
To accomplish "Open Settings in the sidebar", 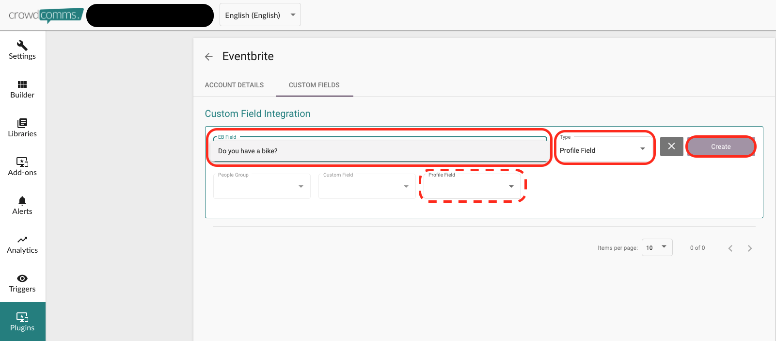I will click(22, 50).
